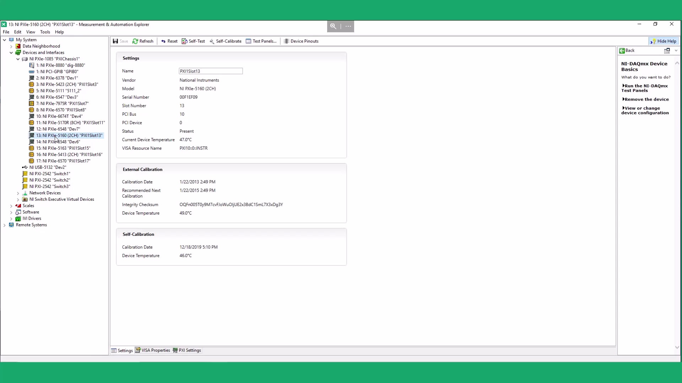Collapse the Devices and Interfaces node
682x383 pixels.
11,52
